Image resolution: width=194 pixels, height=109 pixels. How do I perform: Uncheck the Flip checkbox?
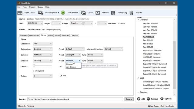click(x=61, y=76)
